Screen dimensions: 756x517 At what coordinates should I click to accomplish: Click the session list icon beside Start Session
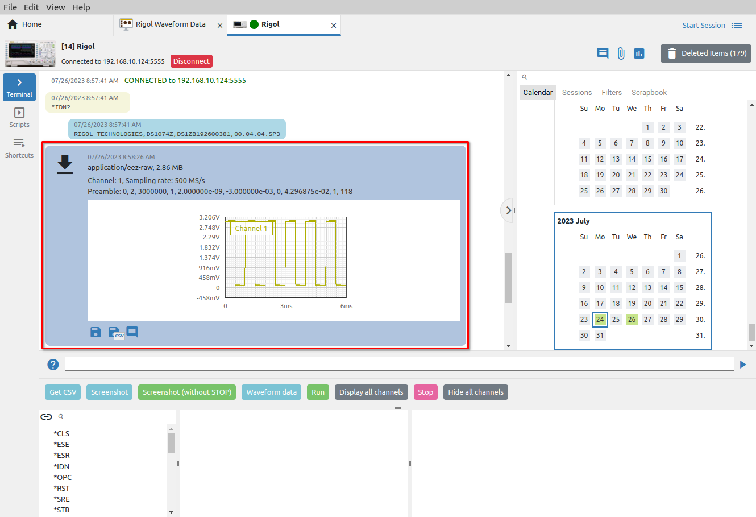click(x=737, y=26)
